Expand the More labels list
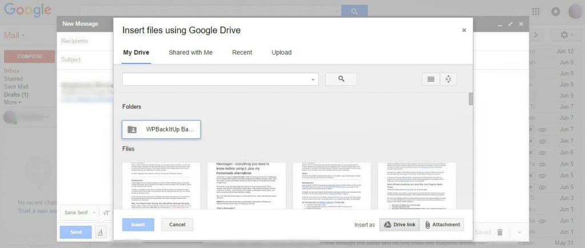The image size is (585, 248). click(x=13, y=102)
